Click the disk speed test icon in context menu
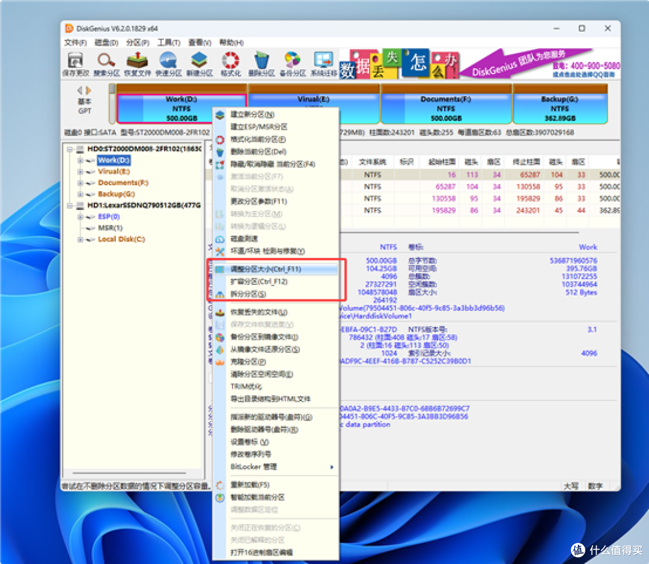649x564 pixels. (220, 239)
